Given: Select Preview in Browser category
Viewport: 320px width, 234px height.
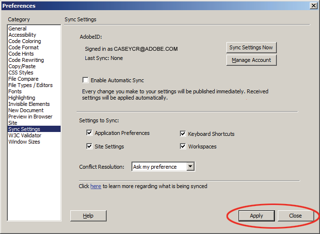Looking at the screenshot, I should point(31,117).
